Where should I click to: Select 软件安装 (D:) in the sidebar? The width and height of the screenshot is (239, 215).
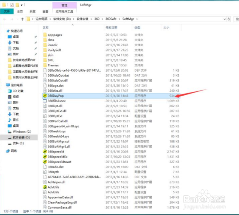[x=19, y=137]
